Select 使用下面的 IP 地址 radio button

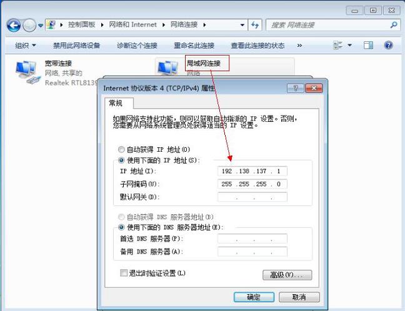[121, 160]
